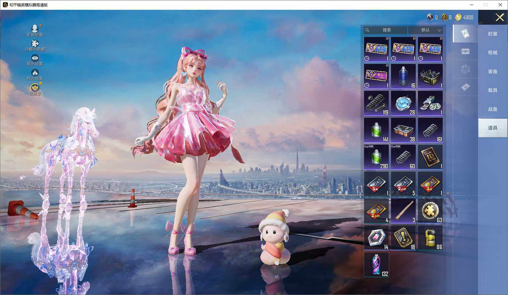
Task: Open the 收藏家 collector badge
Action: click(x=35, y=89)
